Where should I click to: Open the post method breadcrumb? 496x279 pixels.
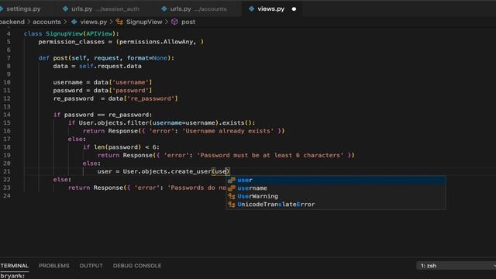[188, 22]
